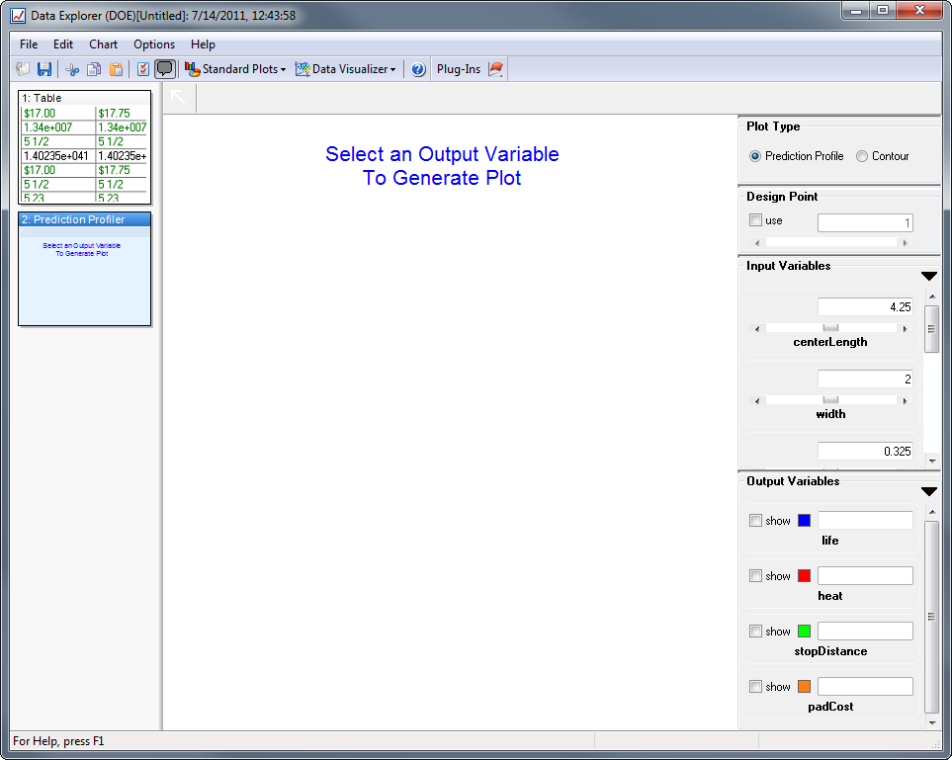Select the Table thumbnail in sidebar
This screenshot has width=952, height=760.
(x=84, y=147)
